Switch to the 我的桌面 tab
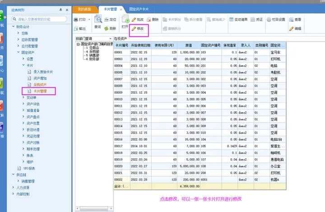The image size is (325, 212). click(x=84, y=9)
